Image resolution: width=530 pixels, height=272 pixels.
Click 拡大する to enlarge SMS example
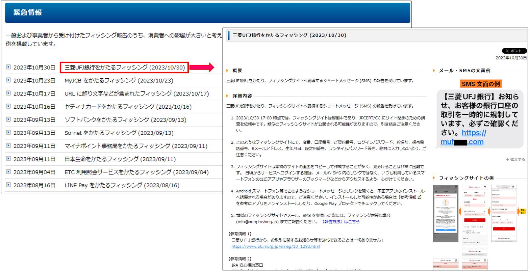coord(515,159)
